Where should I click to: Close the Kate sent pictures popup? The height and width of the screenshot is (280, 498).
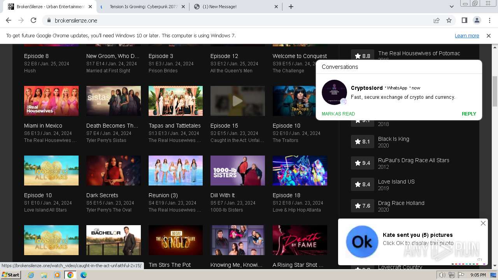(x=483, y=223)
